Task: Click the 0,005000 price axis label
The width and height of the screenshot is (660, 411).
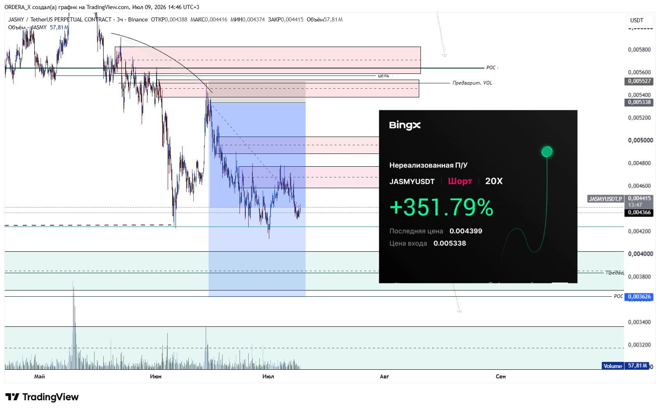Action: (x=640, y=140)
